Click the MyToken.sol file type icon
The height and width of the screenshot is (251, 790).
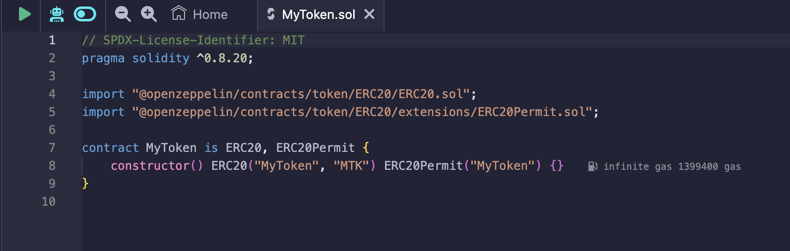tap(271, 14)
